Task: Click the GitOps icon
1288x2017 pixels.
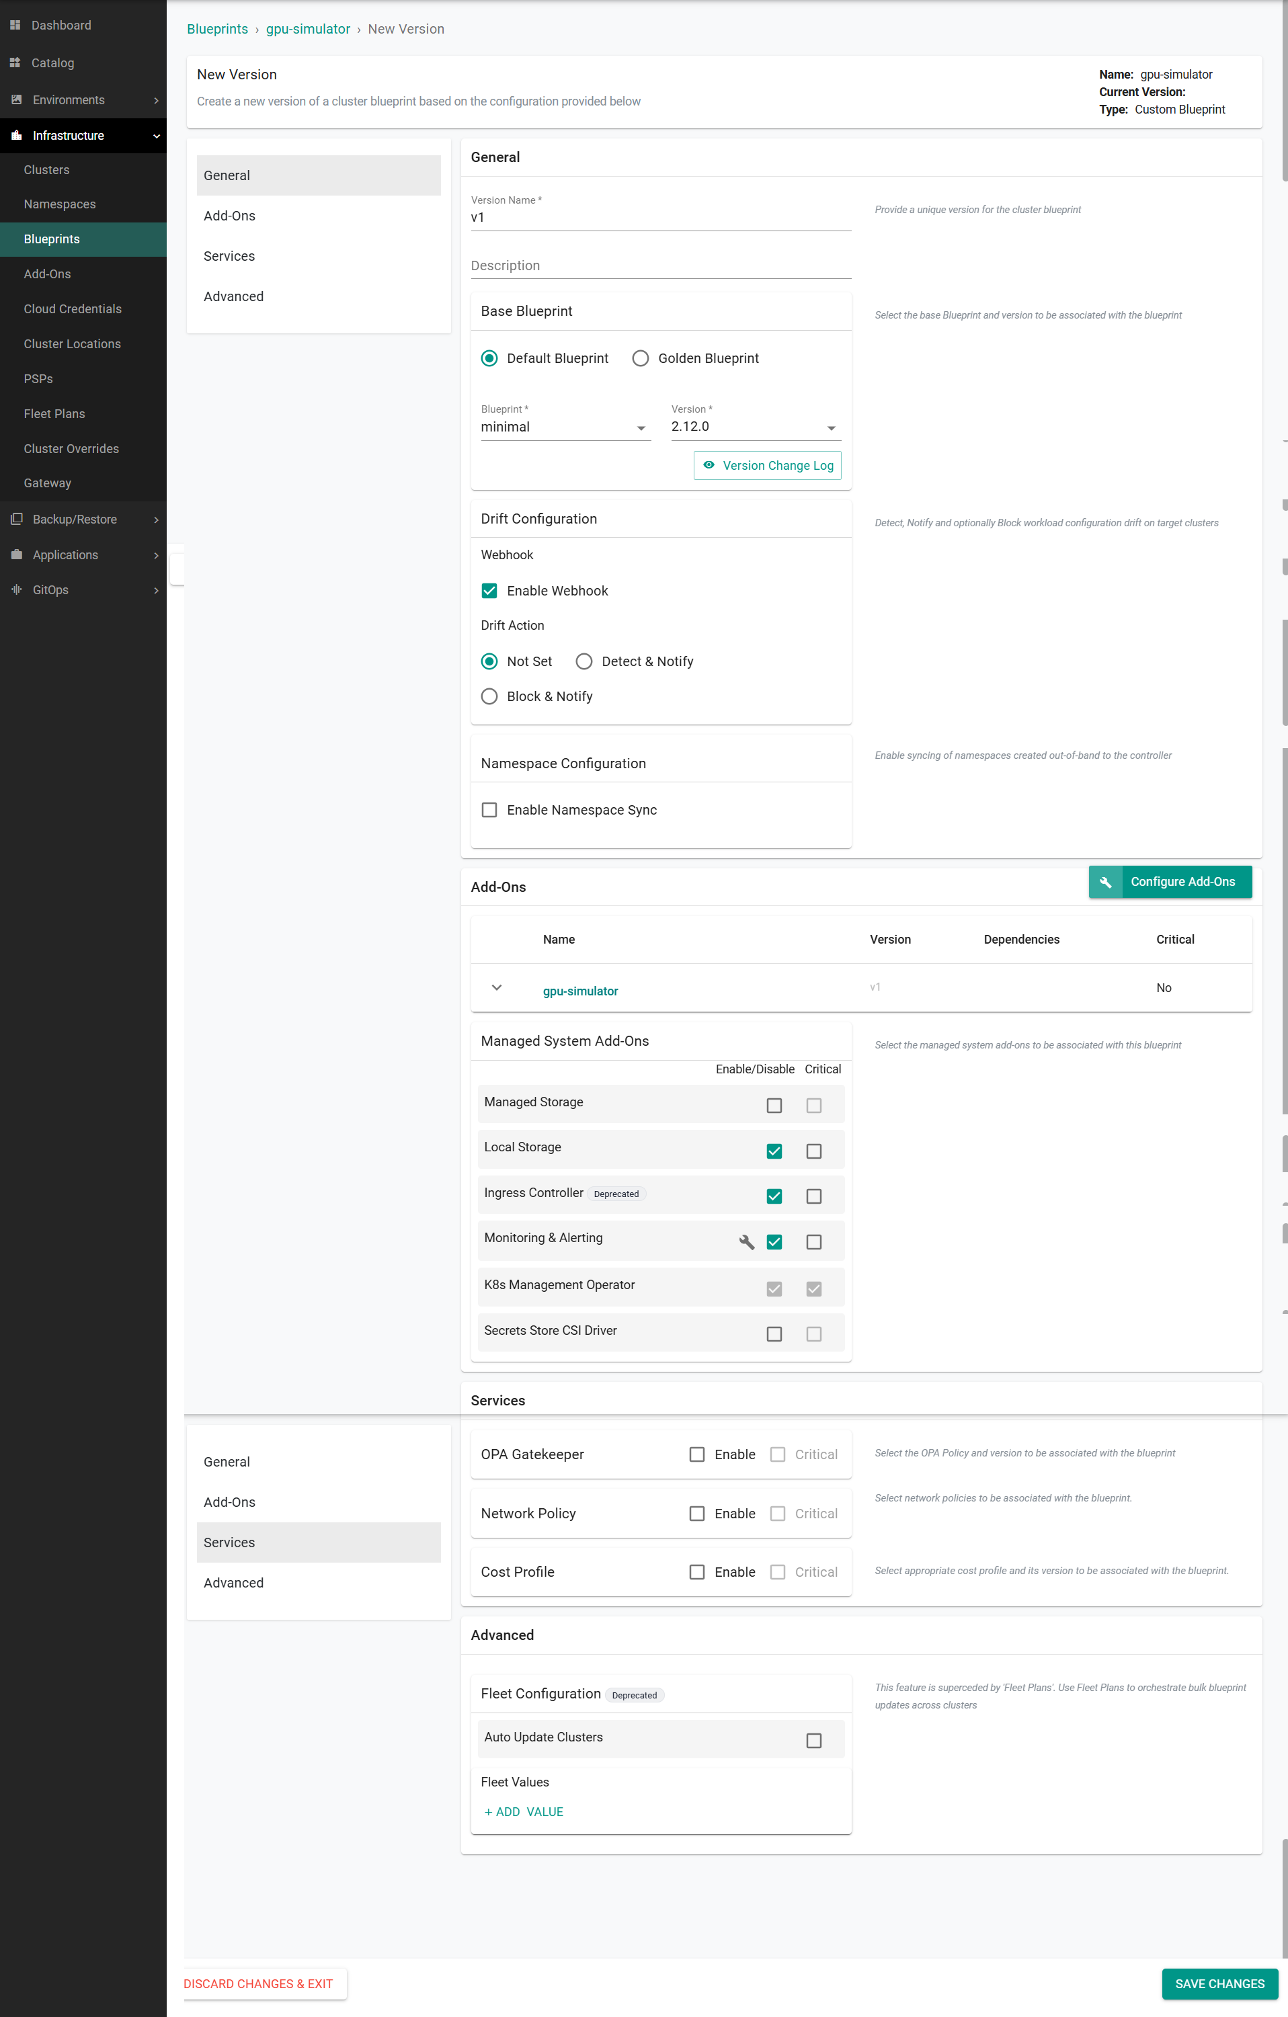Action: coord(16,589)
